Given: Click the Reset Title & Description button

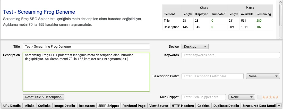Looking at the screenshot, I should coord(44,97).
